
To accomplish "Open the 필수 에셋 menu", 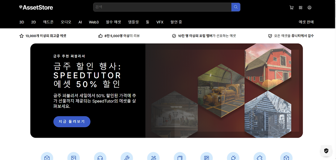I will click(x=113, y=22).
